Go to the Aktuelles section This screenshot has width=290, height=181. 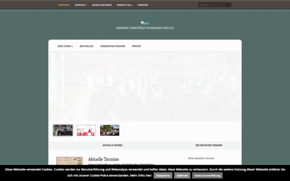tap(87, 46)
